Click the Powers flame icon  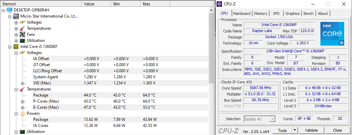[x=22, y=113]
